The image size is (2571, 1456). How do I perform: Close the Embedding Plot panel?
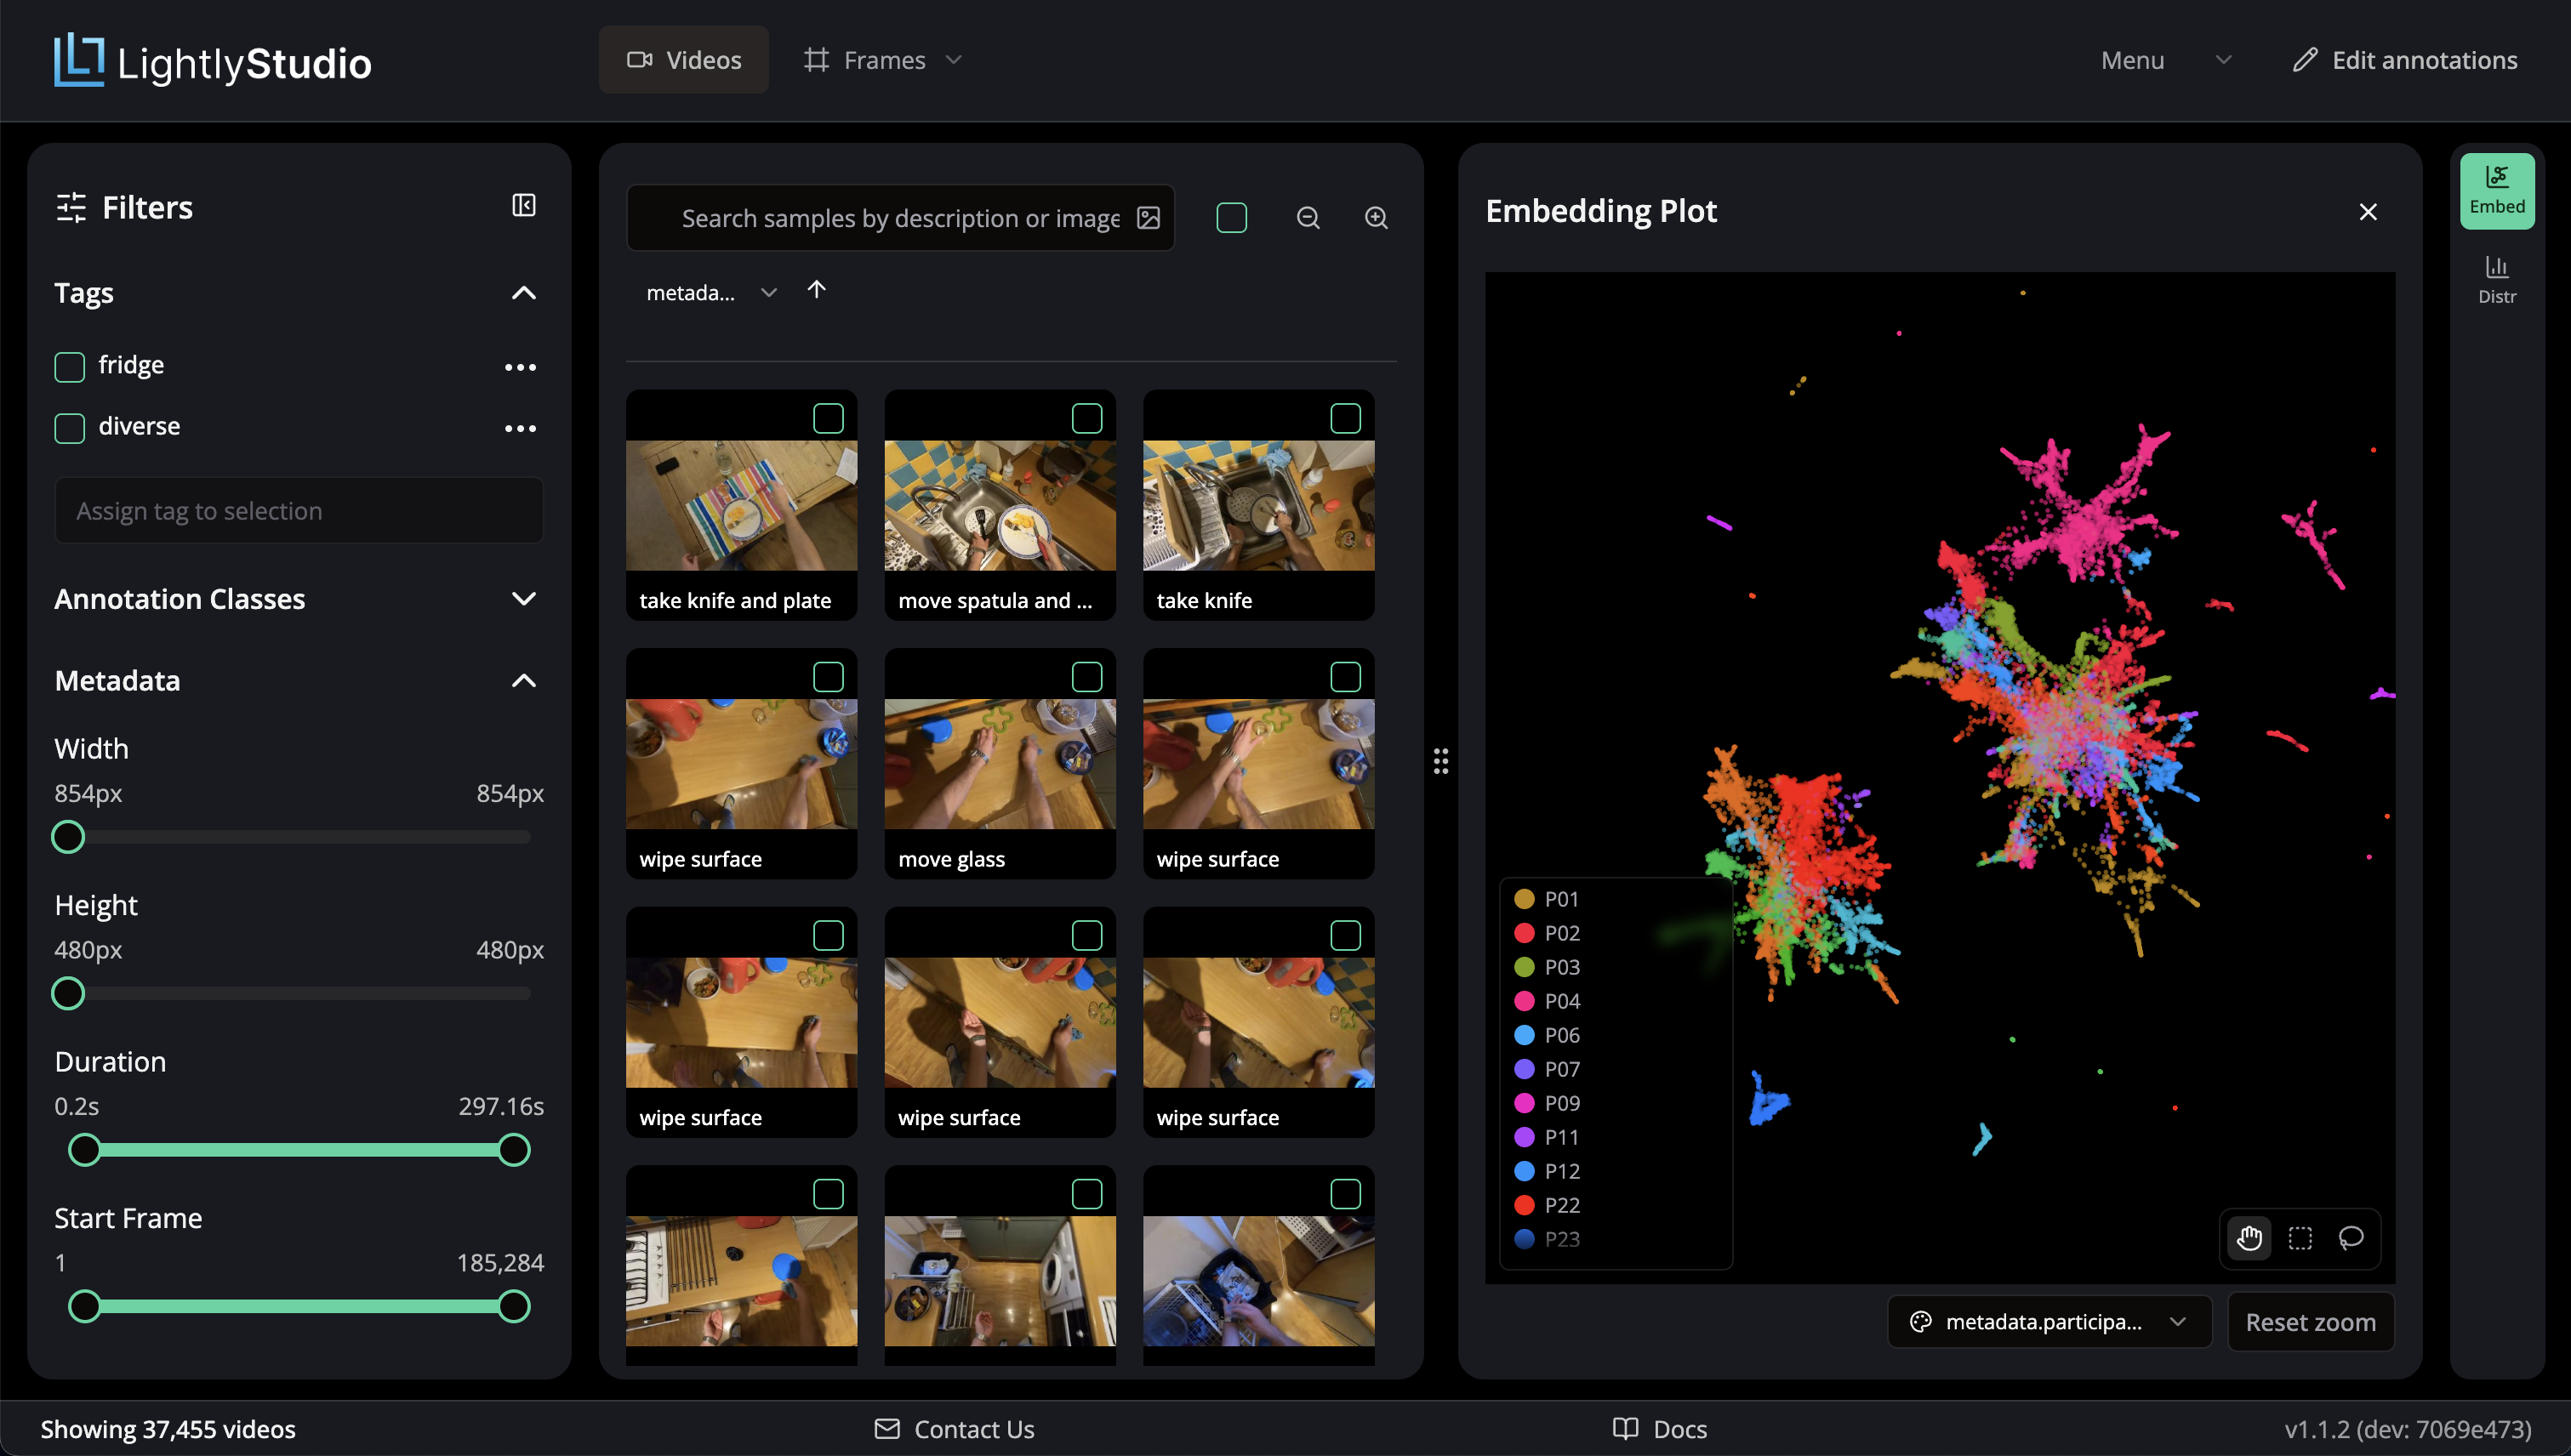click(2368, 212)
